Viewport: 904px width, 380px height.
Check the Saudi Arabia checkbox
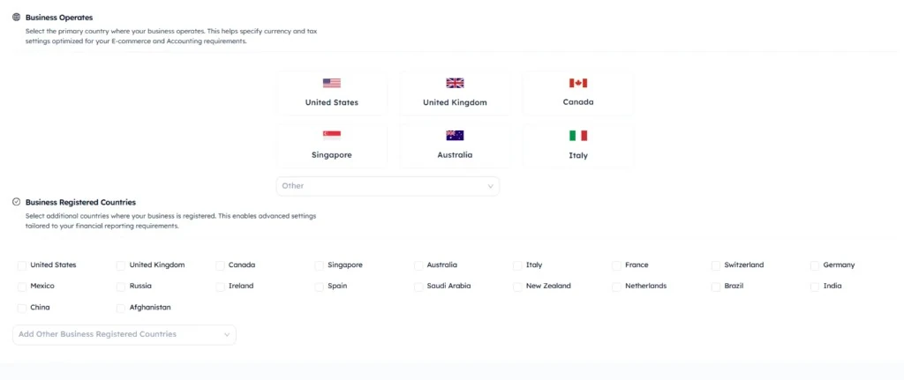point(418,287)
